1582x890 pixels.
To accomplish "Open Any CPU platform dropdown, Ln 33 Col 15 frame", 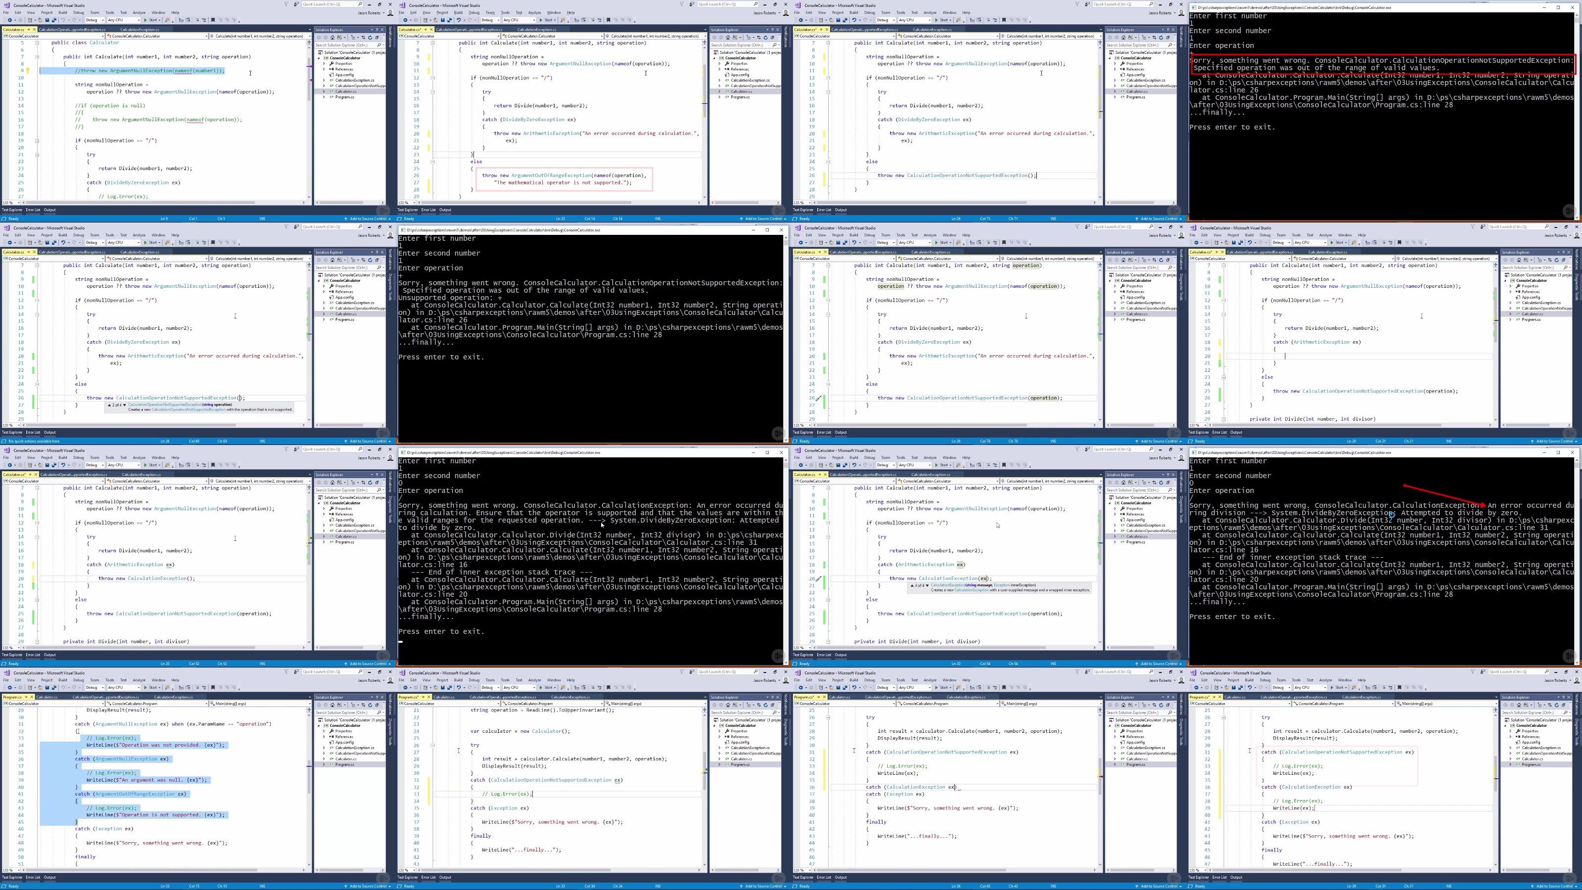I will pyautogui.click(x=124, y=687).
